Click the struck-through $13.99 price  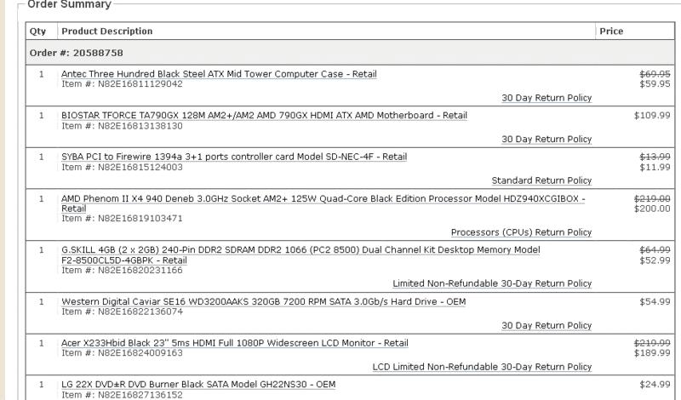tap(655, 157)
